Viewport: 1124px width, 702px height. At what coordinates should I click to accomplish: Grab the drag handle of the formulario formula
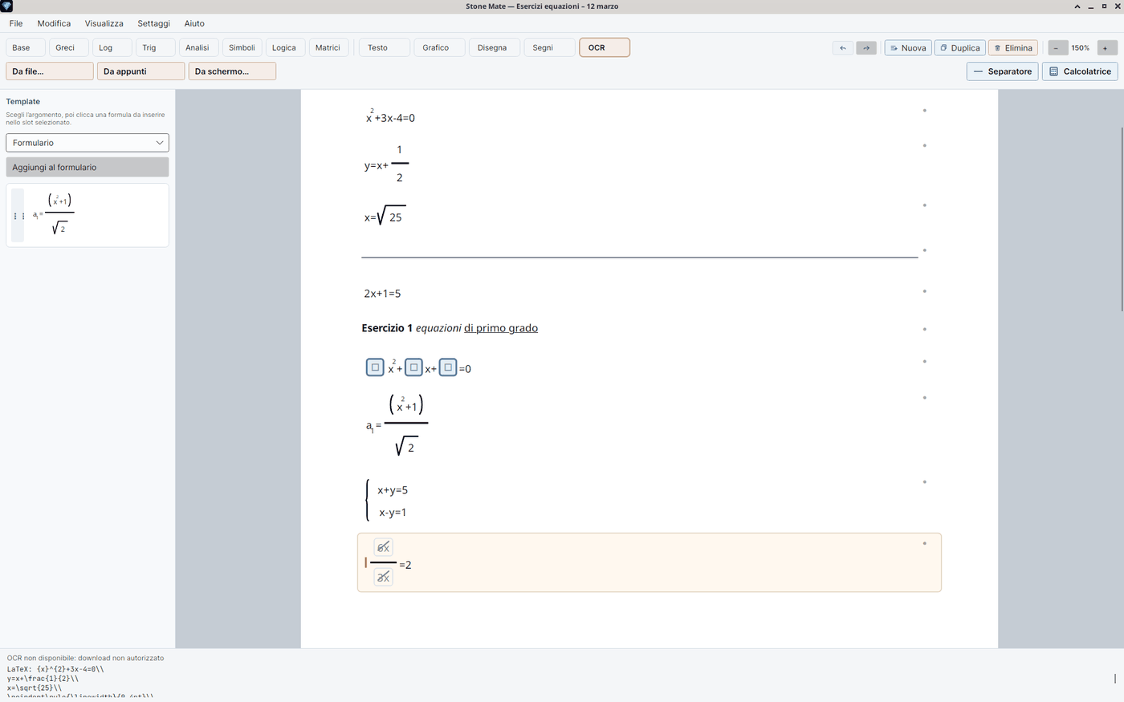point(18,215)
